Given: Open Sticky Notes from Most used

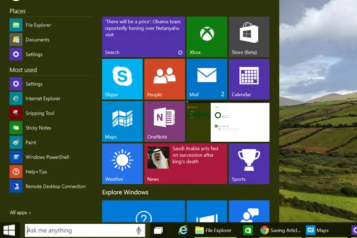Looking at the screenshot, I should pyautogui.click(x=51, y=128).
